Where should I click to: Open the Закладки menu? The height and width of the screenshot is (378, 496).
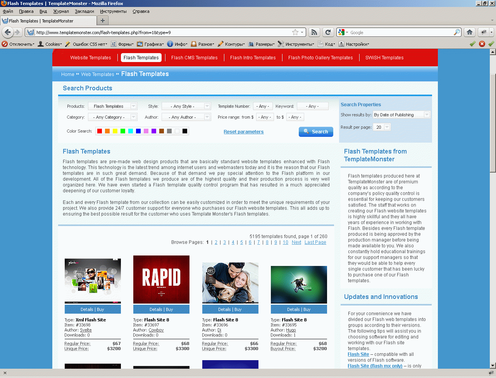coord(84,11)
